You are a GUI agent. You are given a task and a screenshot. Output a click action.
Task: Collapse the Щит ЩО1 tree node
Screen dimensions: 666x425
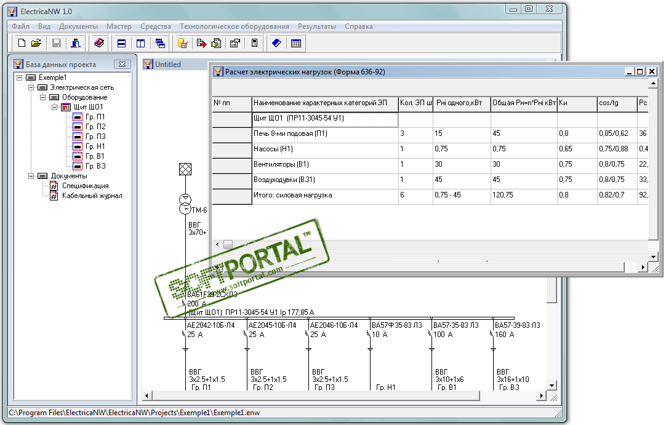(54, 107)
